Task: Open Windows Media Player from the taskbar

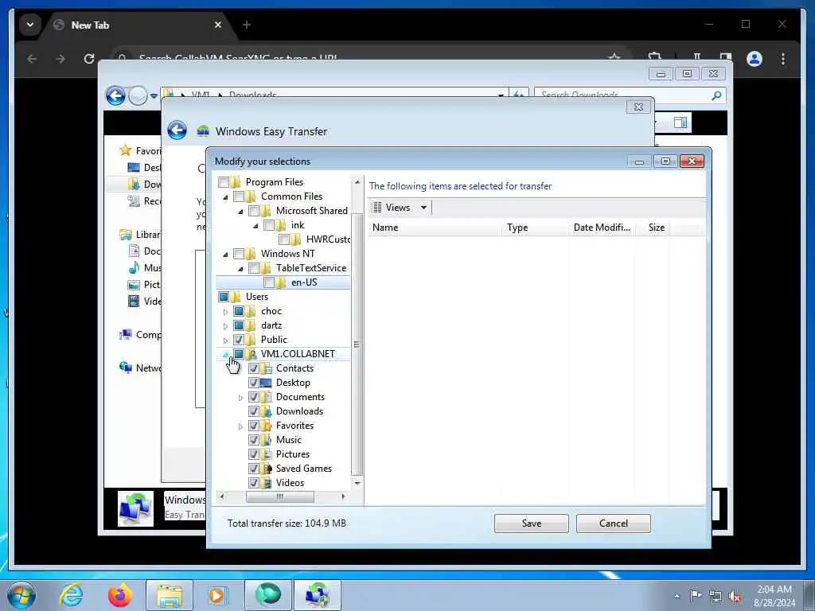Action: click(217, 595)
